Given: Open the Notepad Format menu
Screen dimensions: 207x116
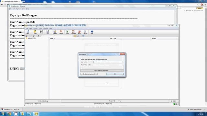Looking at the screenshot, I should point(18,9).
